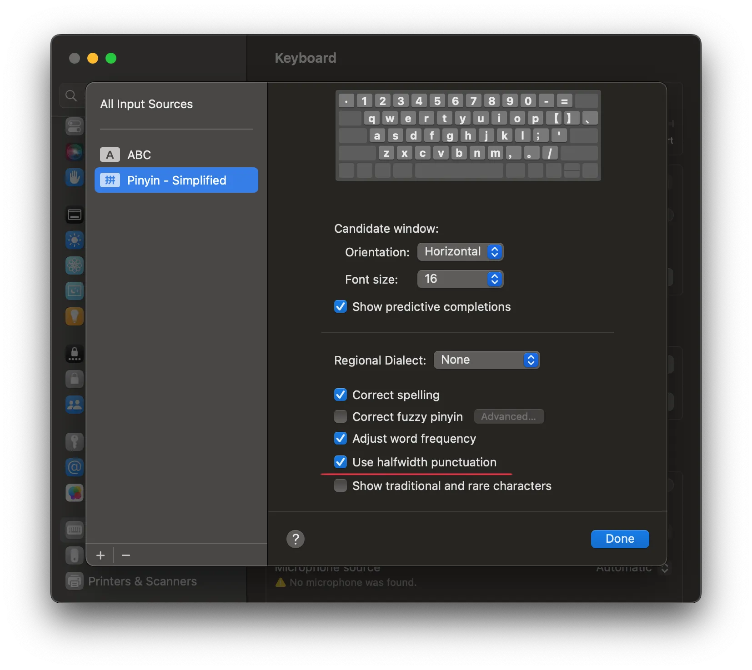This screenshot has width=752, height=670.
Task: Uncheck Use halfwidth punctuation
Action: [341, 462]
